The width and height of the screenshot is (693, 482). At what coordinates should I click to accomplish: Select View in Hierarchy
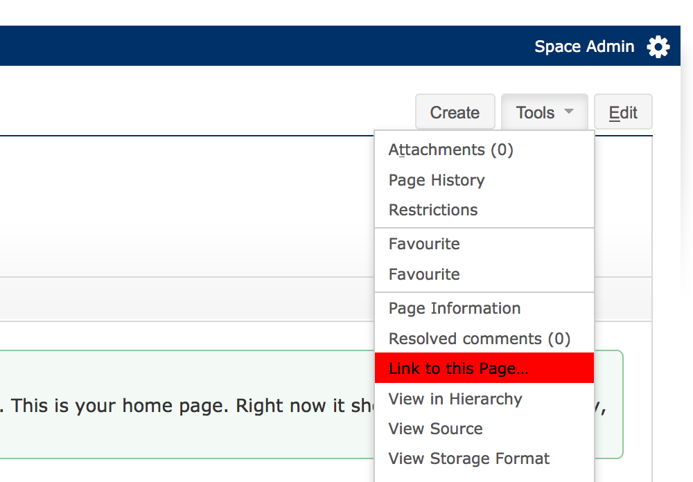click(x=455, y=399)
